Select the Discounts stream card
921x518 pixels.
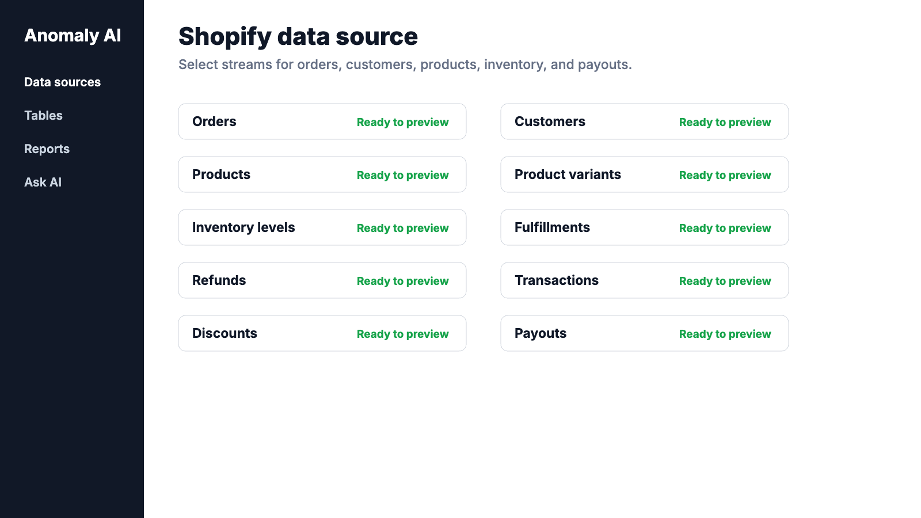tap(322, 333)
